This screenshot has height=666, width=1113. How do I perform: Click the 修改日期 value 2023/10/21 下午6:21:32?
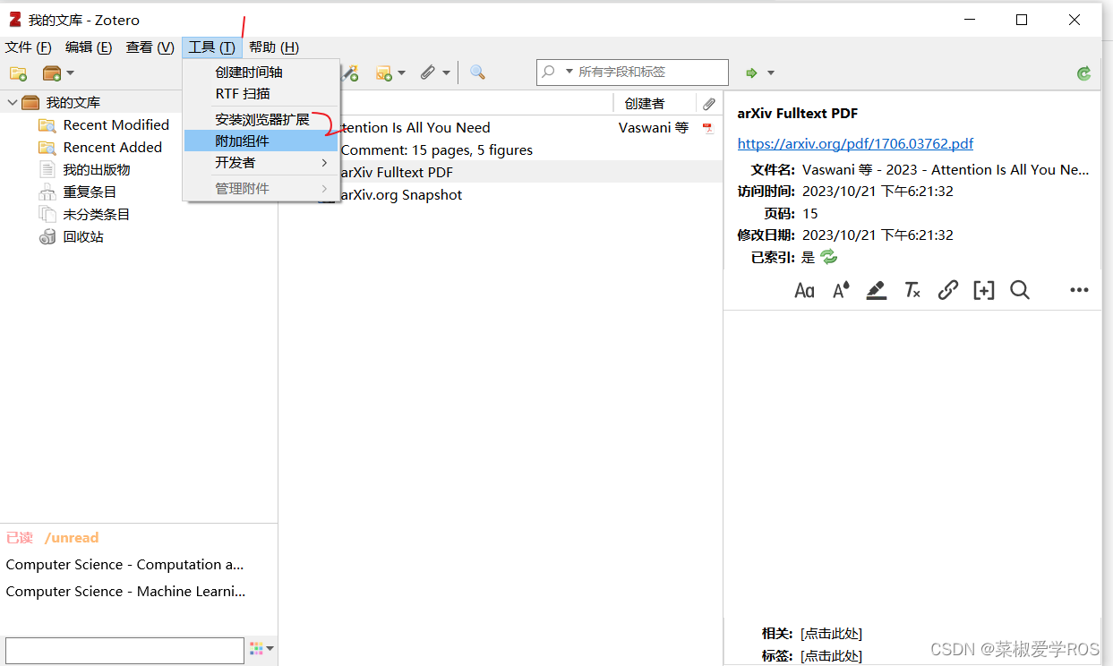click(x=878, y=235)
